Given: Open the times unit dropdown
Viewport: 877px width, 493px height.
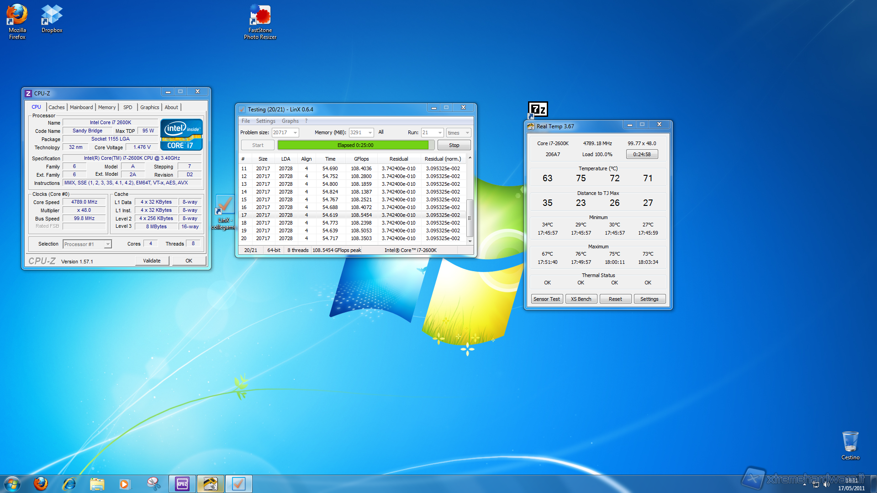Looking at the screenshot, I should [x=467, y=133].
